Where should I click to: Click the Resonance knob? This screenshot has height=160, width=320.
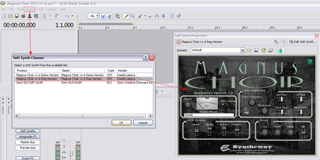264,111
